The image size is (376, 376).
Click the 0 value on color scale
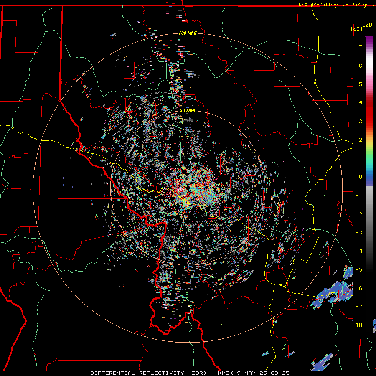tap(361, 177)
